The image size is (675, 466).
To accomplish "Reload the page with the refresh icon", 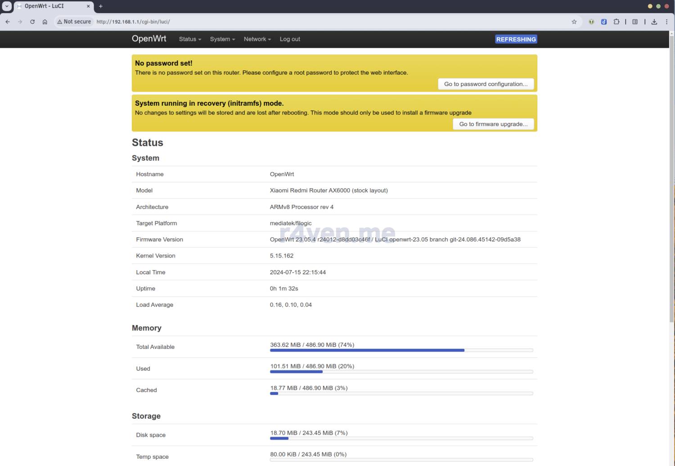I will coord(32,22).
